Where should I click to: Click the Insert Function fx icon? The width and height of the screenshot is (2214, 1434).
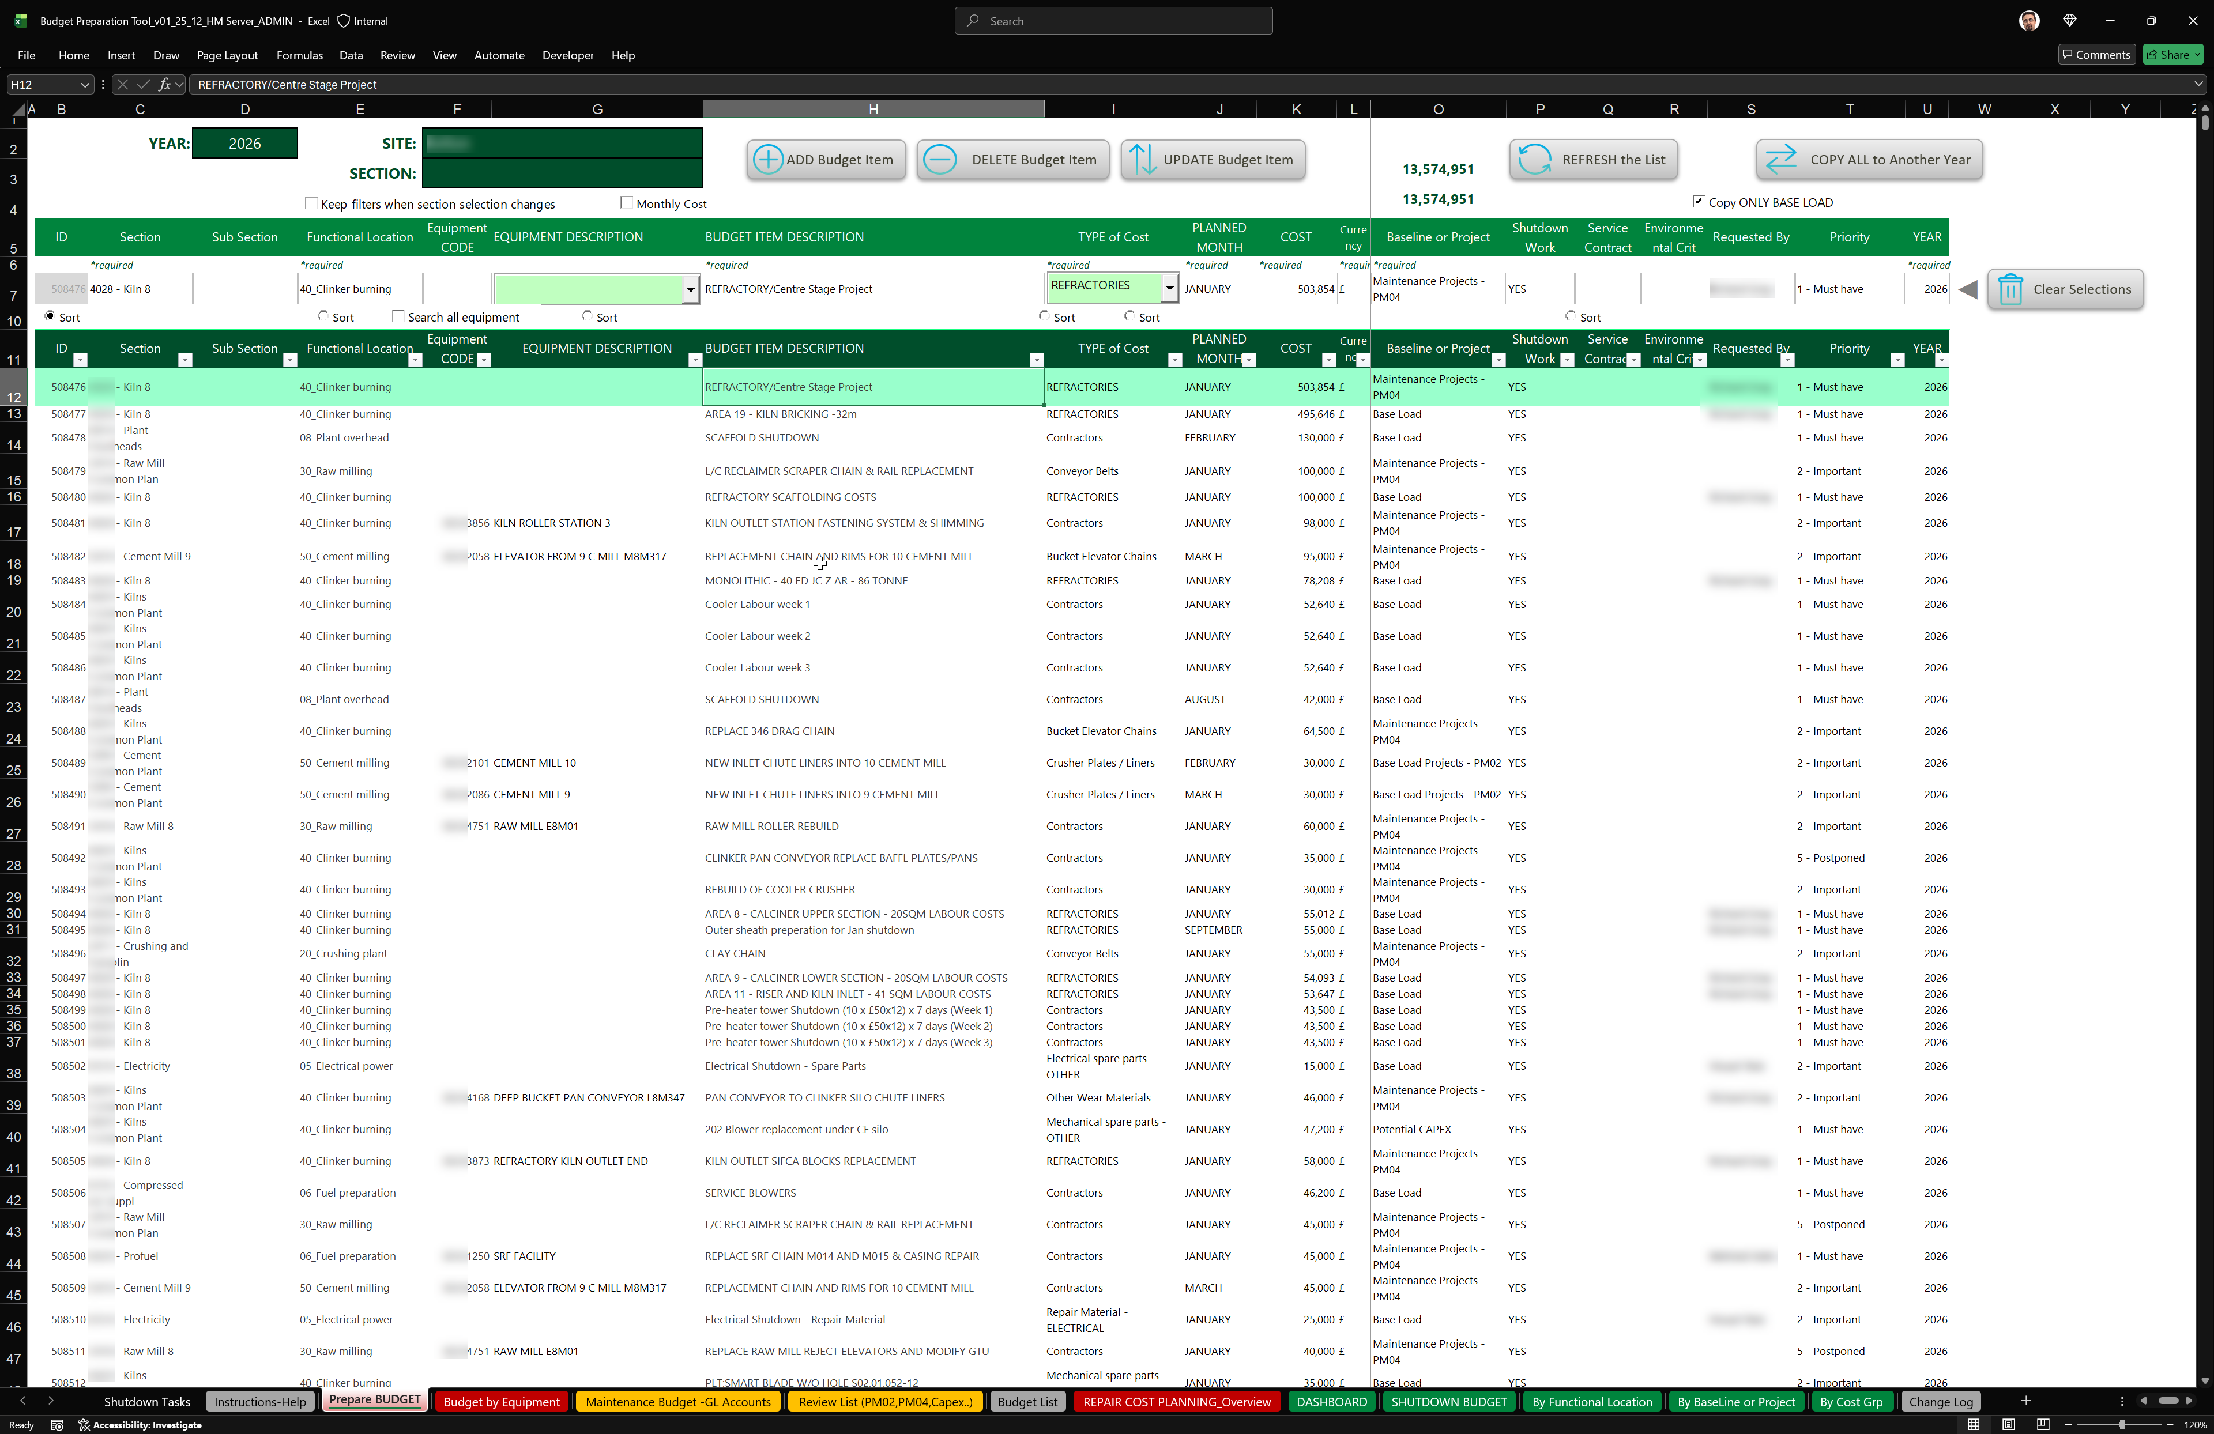pyautogui.click(x=165, y=85)
